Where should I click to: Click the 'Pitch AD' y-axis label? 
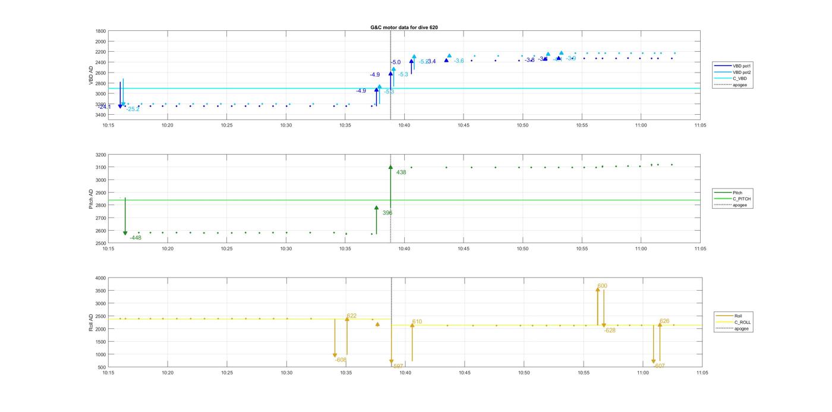91,199
